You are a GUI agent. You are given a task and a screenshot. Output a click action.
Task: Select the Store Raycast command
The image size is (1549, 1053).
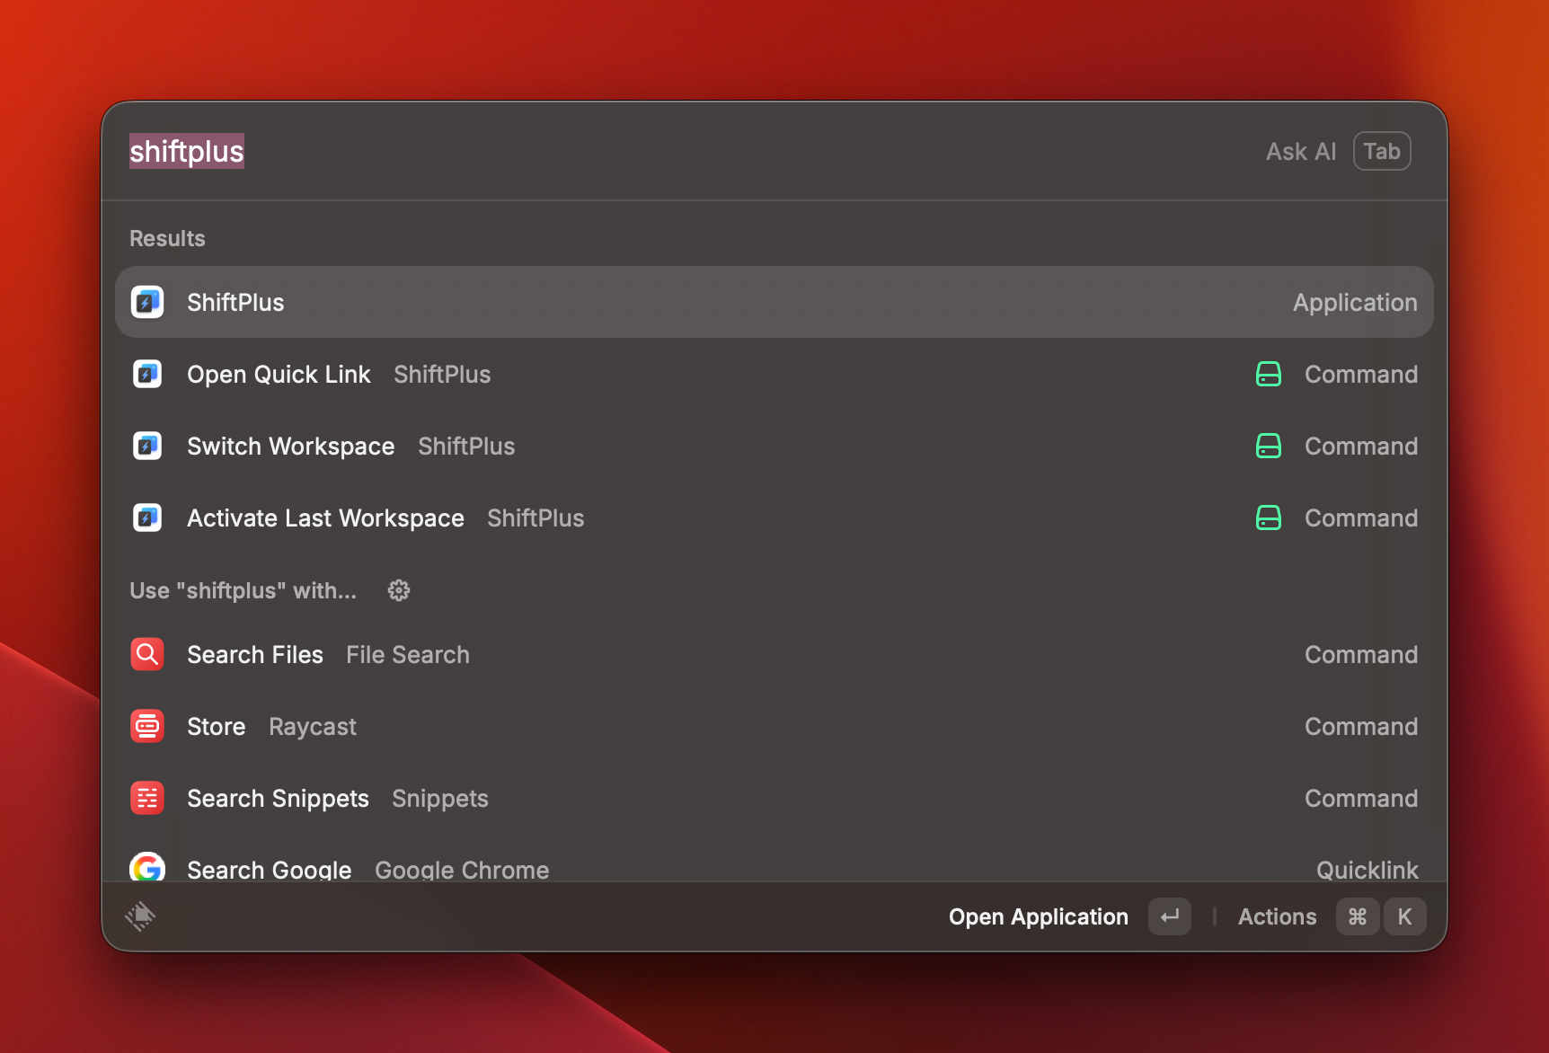tap(774, 726)
